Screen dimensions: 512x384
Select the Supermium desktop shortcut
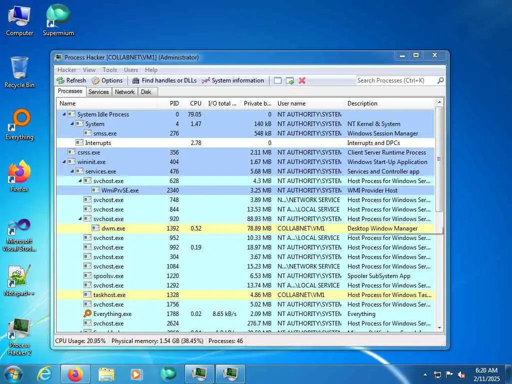pyautogui.click(x=58, y=21)
